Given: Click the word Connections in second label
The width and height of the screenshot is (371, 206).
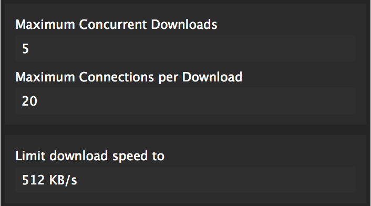Looking at the screenshot, I should click(x=117, y=77).
